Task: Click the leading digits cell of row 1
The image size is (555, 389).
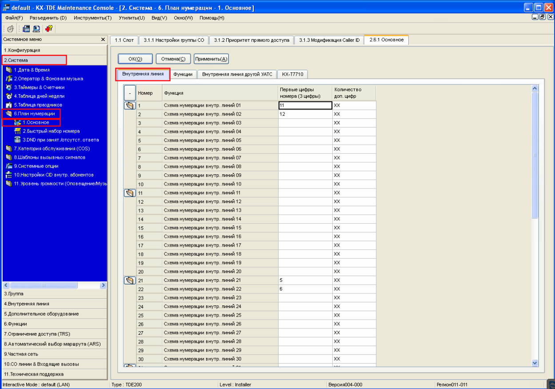Action: pyautogui.click(x=305, y=105)
